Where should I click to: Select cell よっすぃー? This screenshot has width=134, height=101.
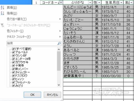tap(78, 24)
